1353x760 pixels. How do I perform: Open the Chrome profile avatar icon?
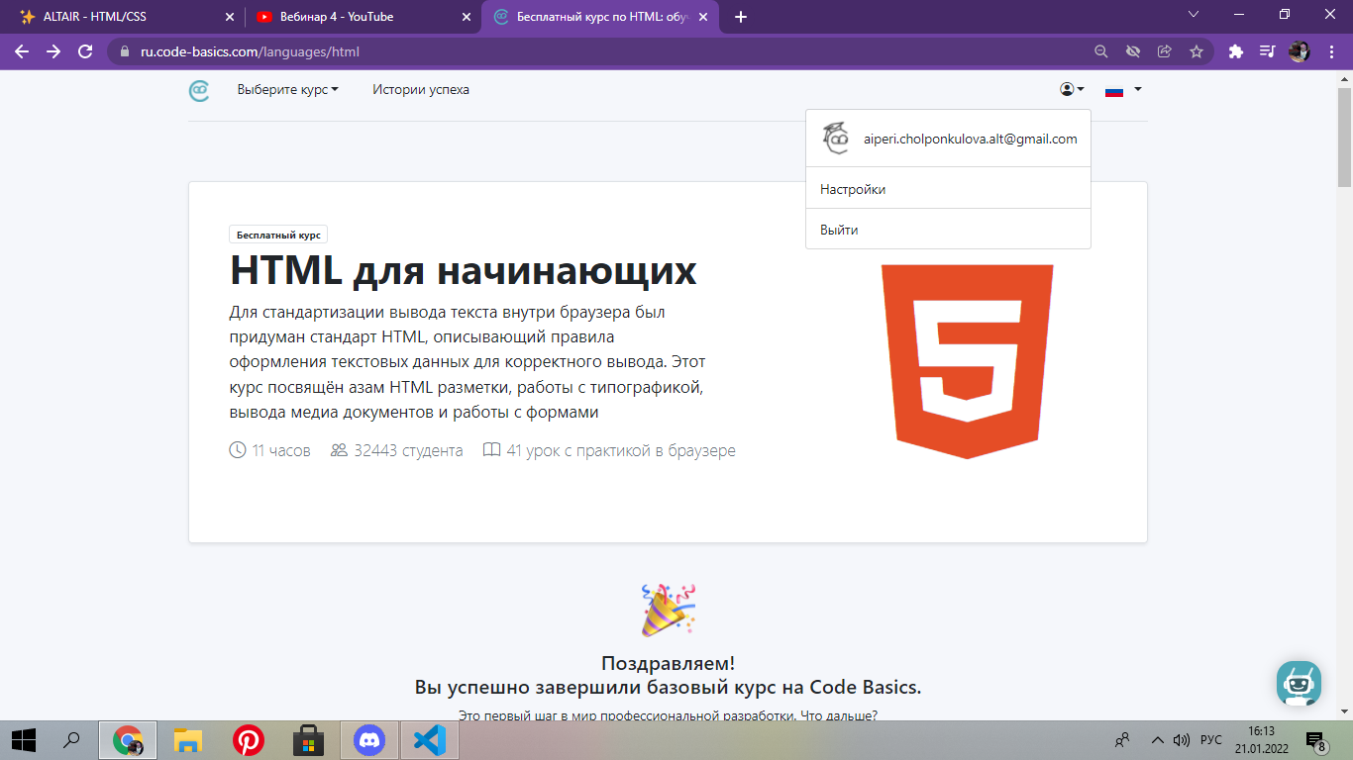coord(1299,49)
